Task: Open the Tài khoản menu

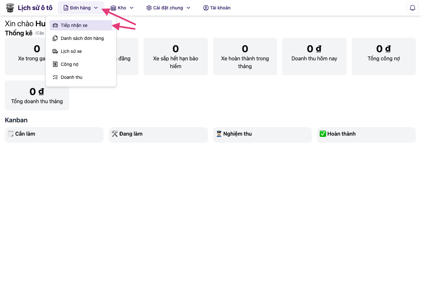Action: (217, 8)
